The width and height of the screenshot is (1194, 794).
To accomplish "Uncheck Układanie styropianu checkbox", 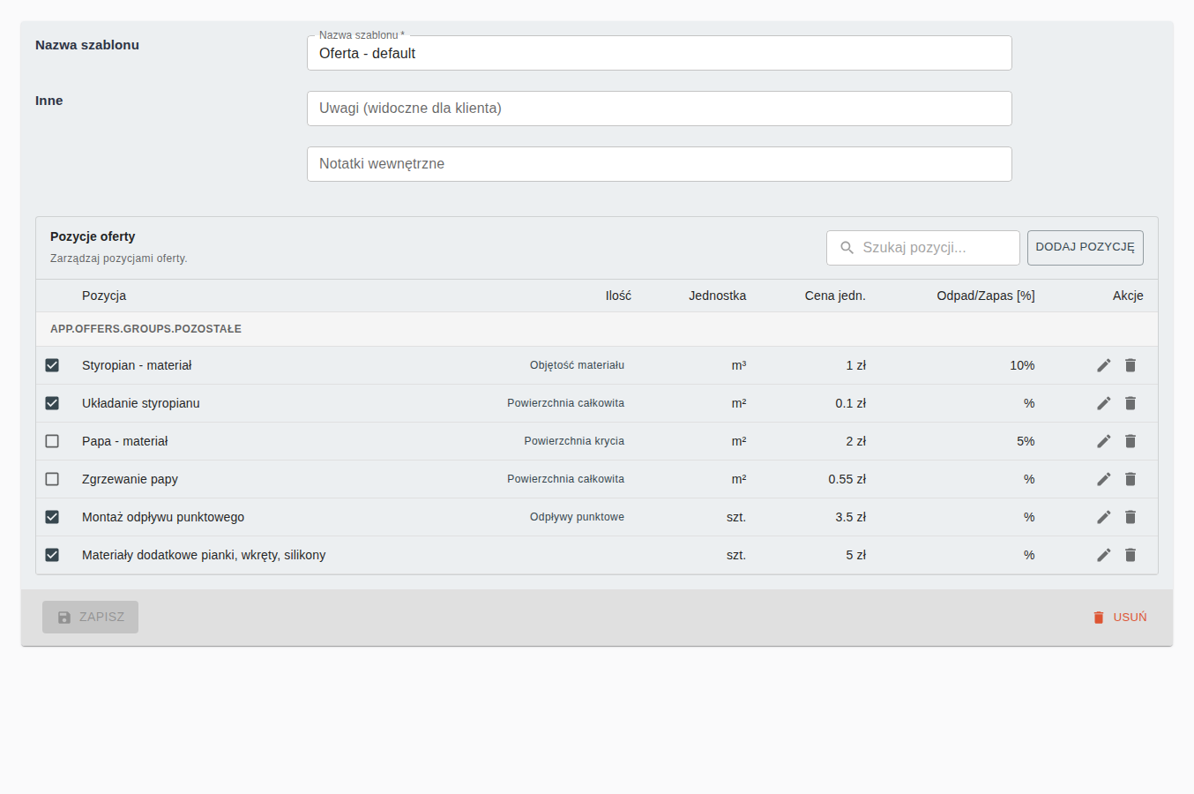I will pyautogui.click(x=52, y=403).
